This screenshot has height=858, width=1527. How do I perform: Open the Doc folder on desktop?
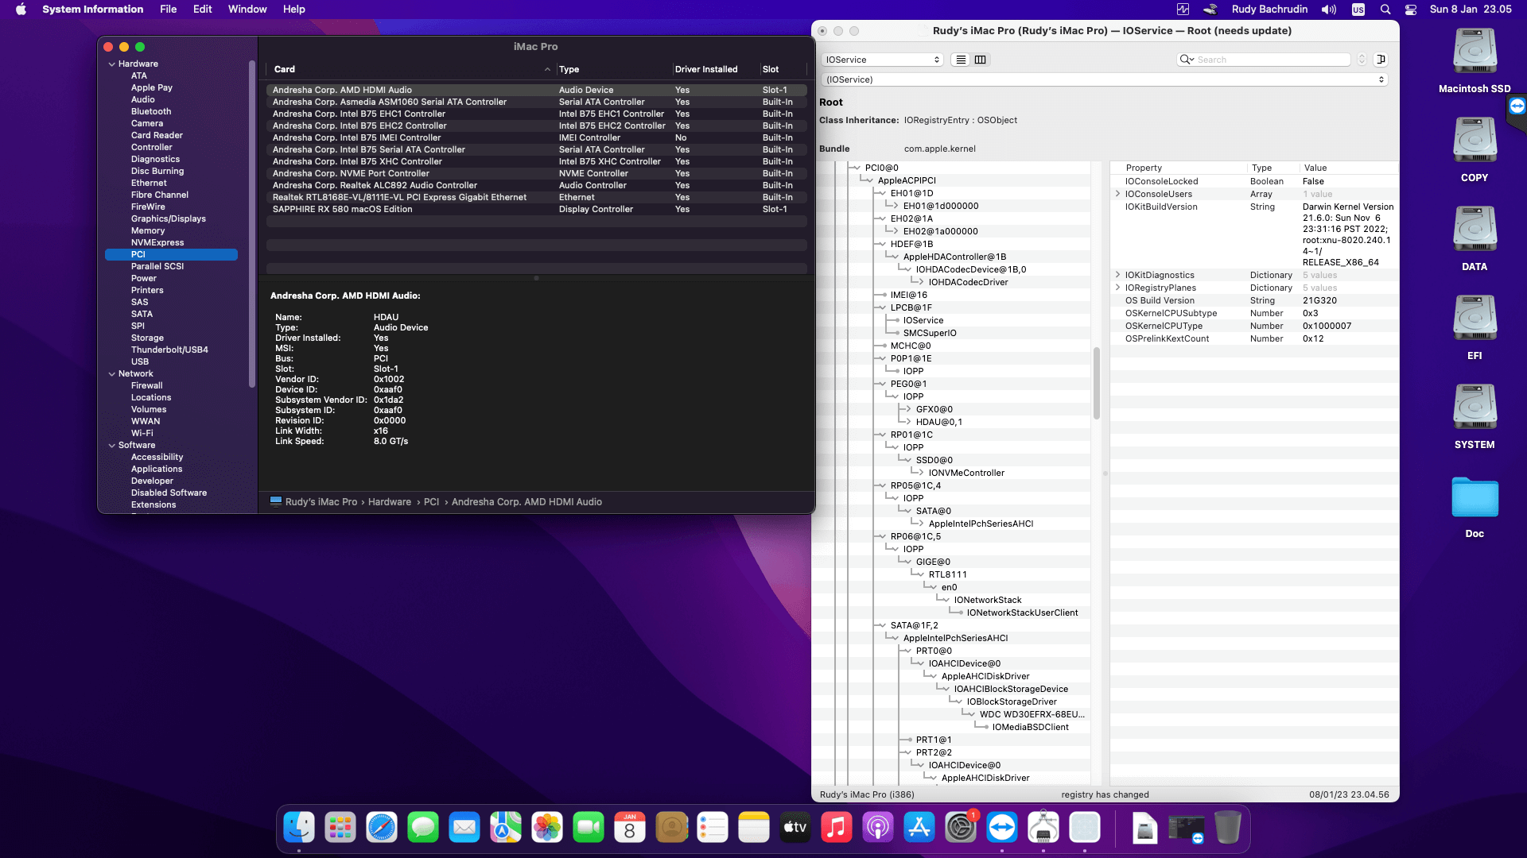1474,499
